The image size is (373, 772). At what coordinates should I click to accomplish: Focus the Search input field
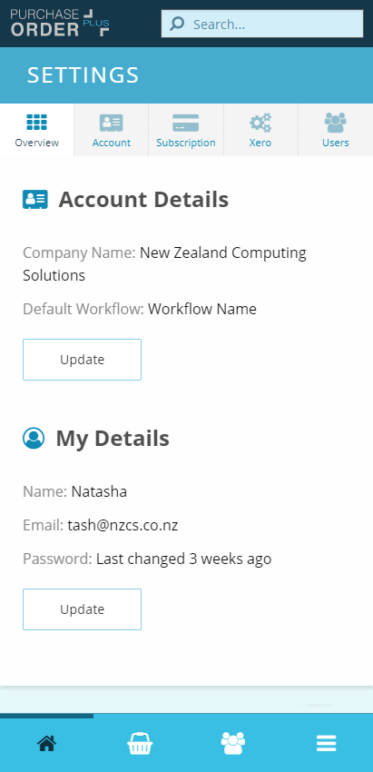[x=262, y=24]
